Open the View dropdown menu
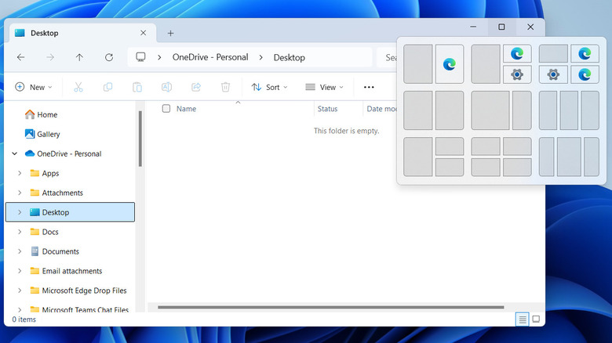The image size is (612, 343). tap(326, 87)
